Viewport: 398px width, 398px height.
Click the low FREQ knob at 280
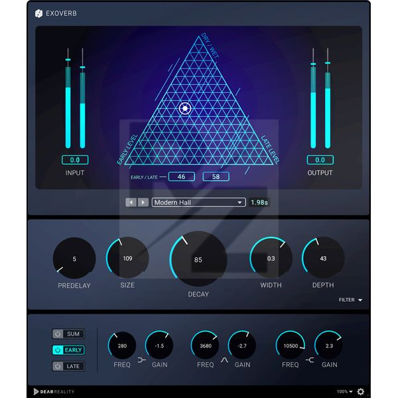(122, 345)
